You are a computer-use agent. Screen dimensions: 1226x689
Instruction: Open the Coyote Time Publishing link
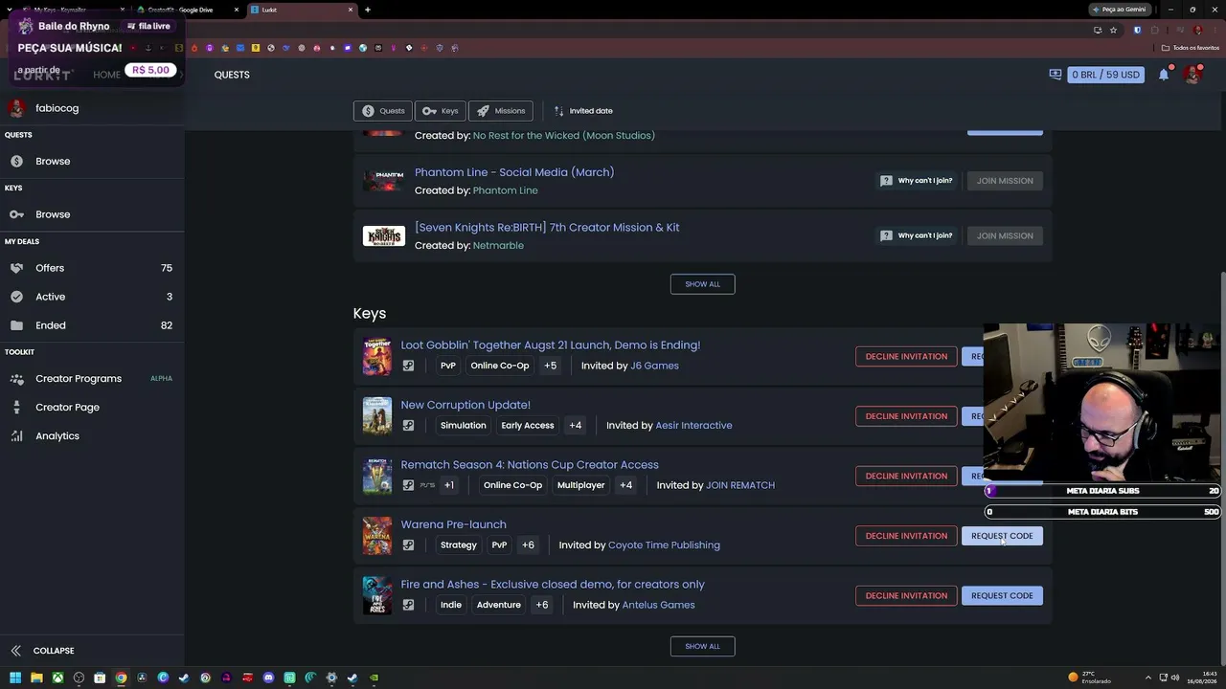point(664,545)
